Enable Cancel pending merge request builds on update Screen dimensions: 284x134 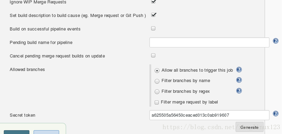pos(153,55)
